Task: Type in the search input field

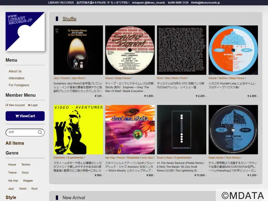Action: [22, 132]
